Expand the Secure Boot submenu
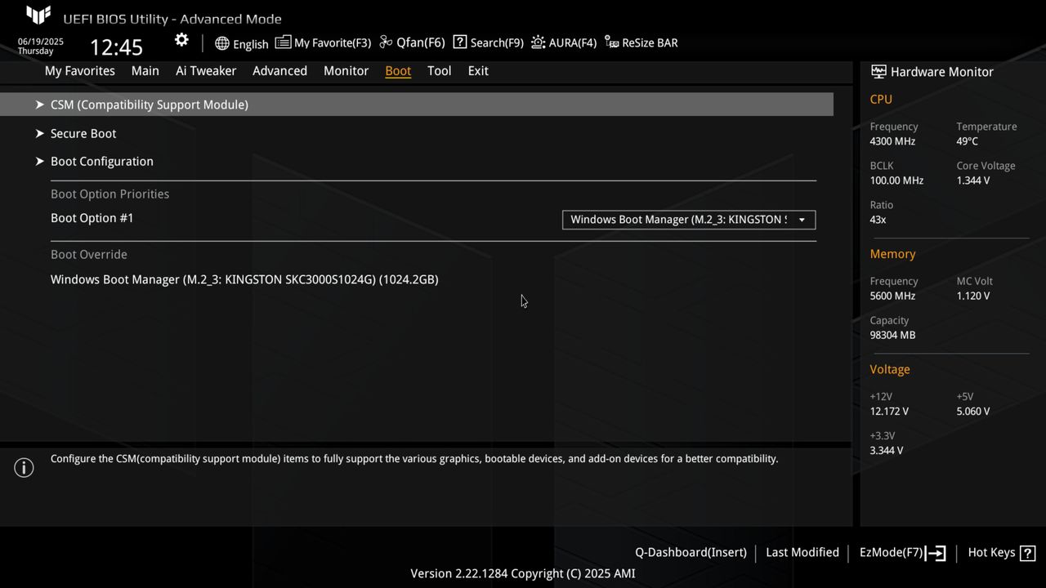The width and height of the screenshot is (1046, 588). tap(83, 133)
